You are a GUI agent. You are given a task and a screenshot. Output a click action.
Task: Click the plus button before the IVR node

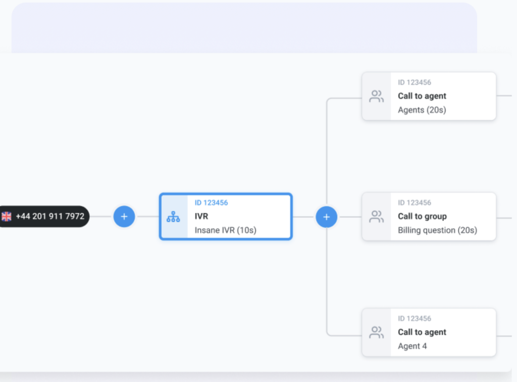[124, 216]
